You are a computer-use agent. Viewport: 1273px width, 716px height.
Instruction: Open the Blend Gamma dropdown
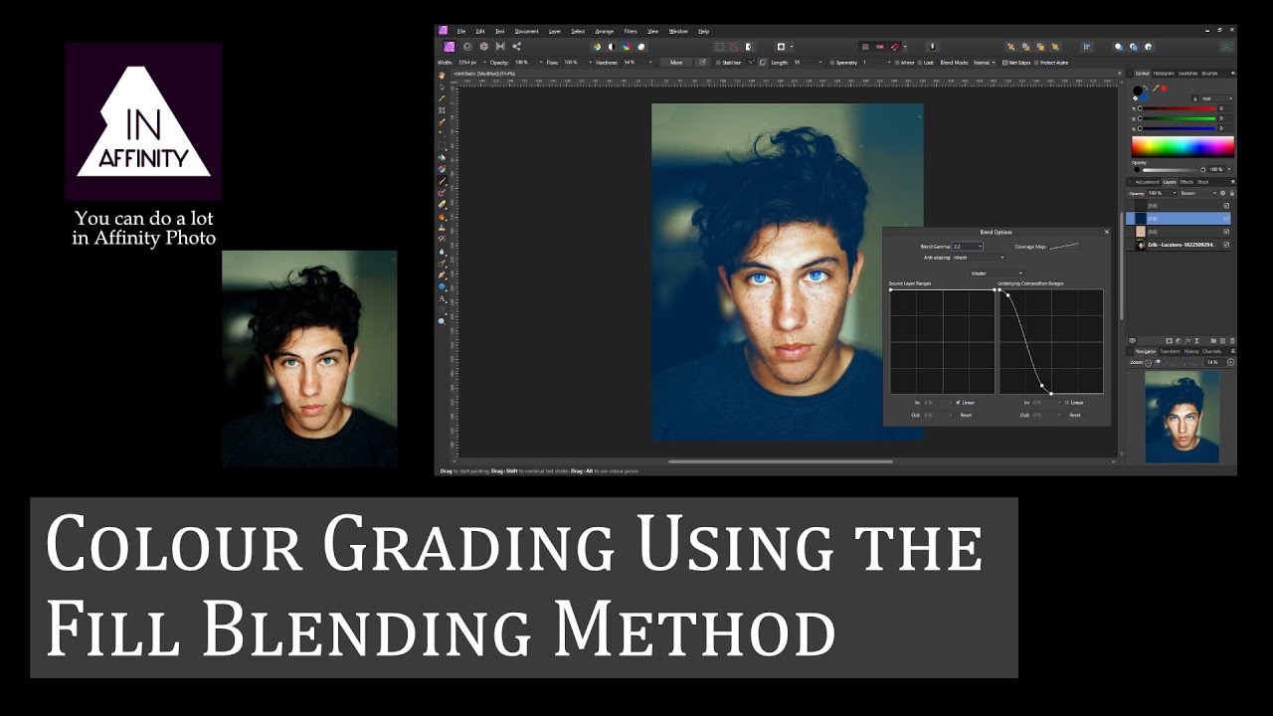pyautogui.click(x=967, y=247)
